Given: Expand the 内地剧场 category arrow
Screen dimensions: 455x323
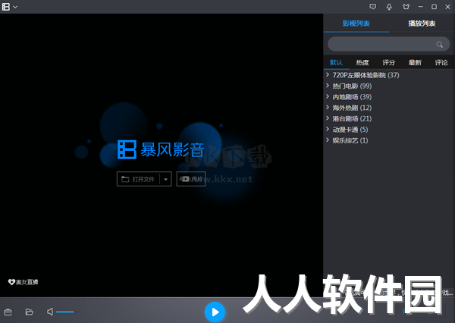Looking at the screenshot, I should coord(328,96).
